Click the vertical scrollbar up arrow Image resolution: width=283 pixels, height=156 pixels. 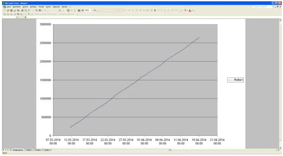point(280,20)
